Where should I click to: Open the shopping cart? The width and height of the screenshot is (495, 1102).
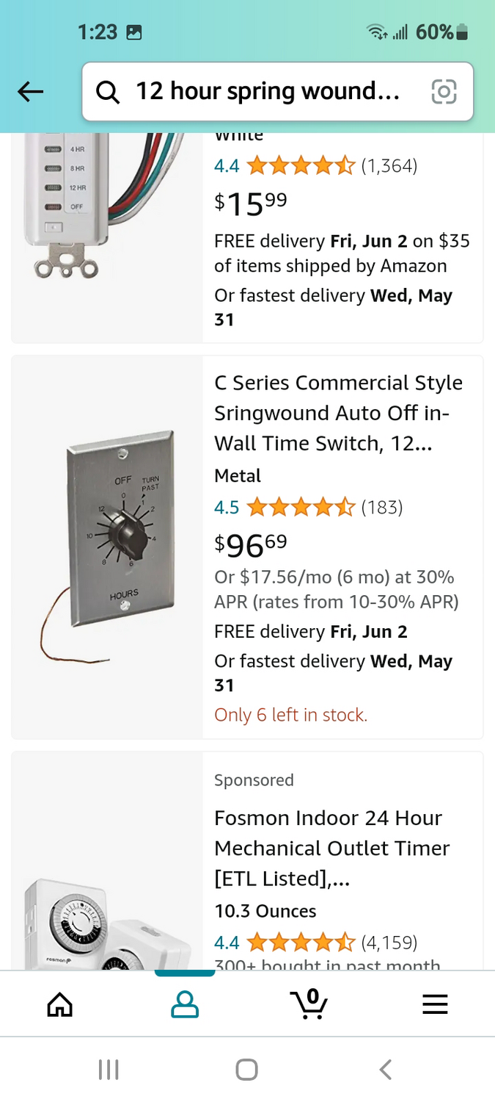click(309, 1003)
